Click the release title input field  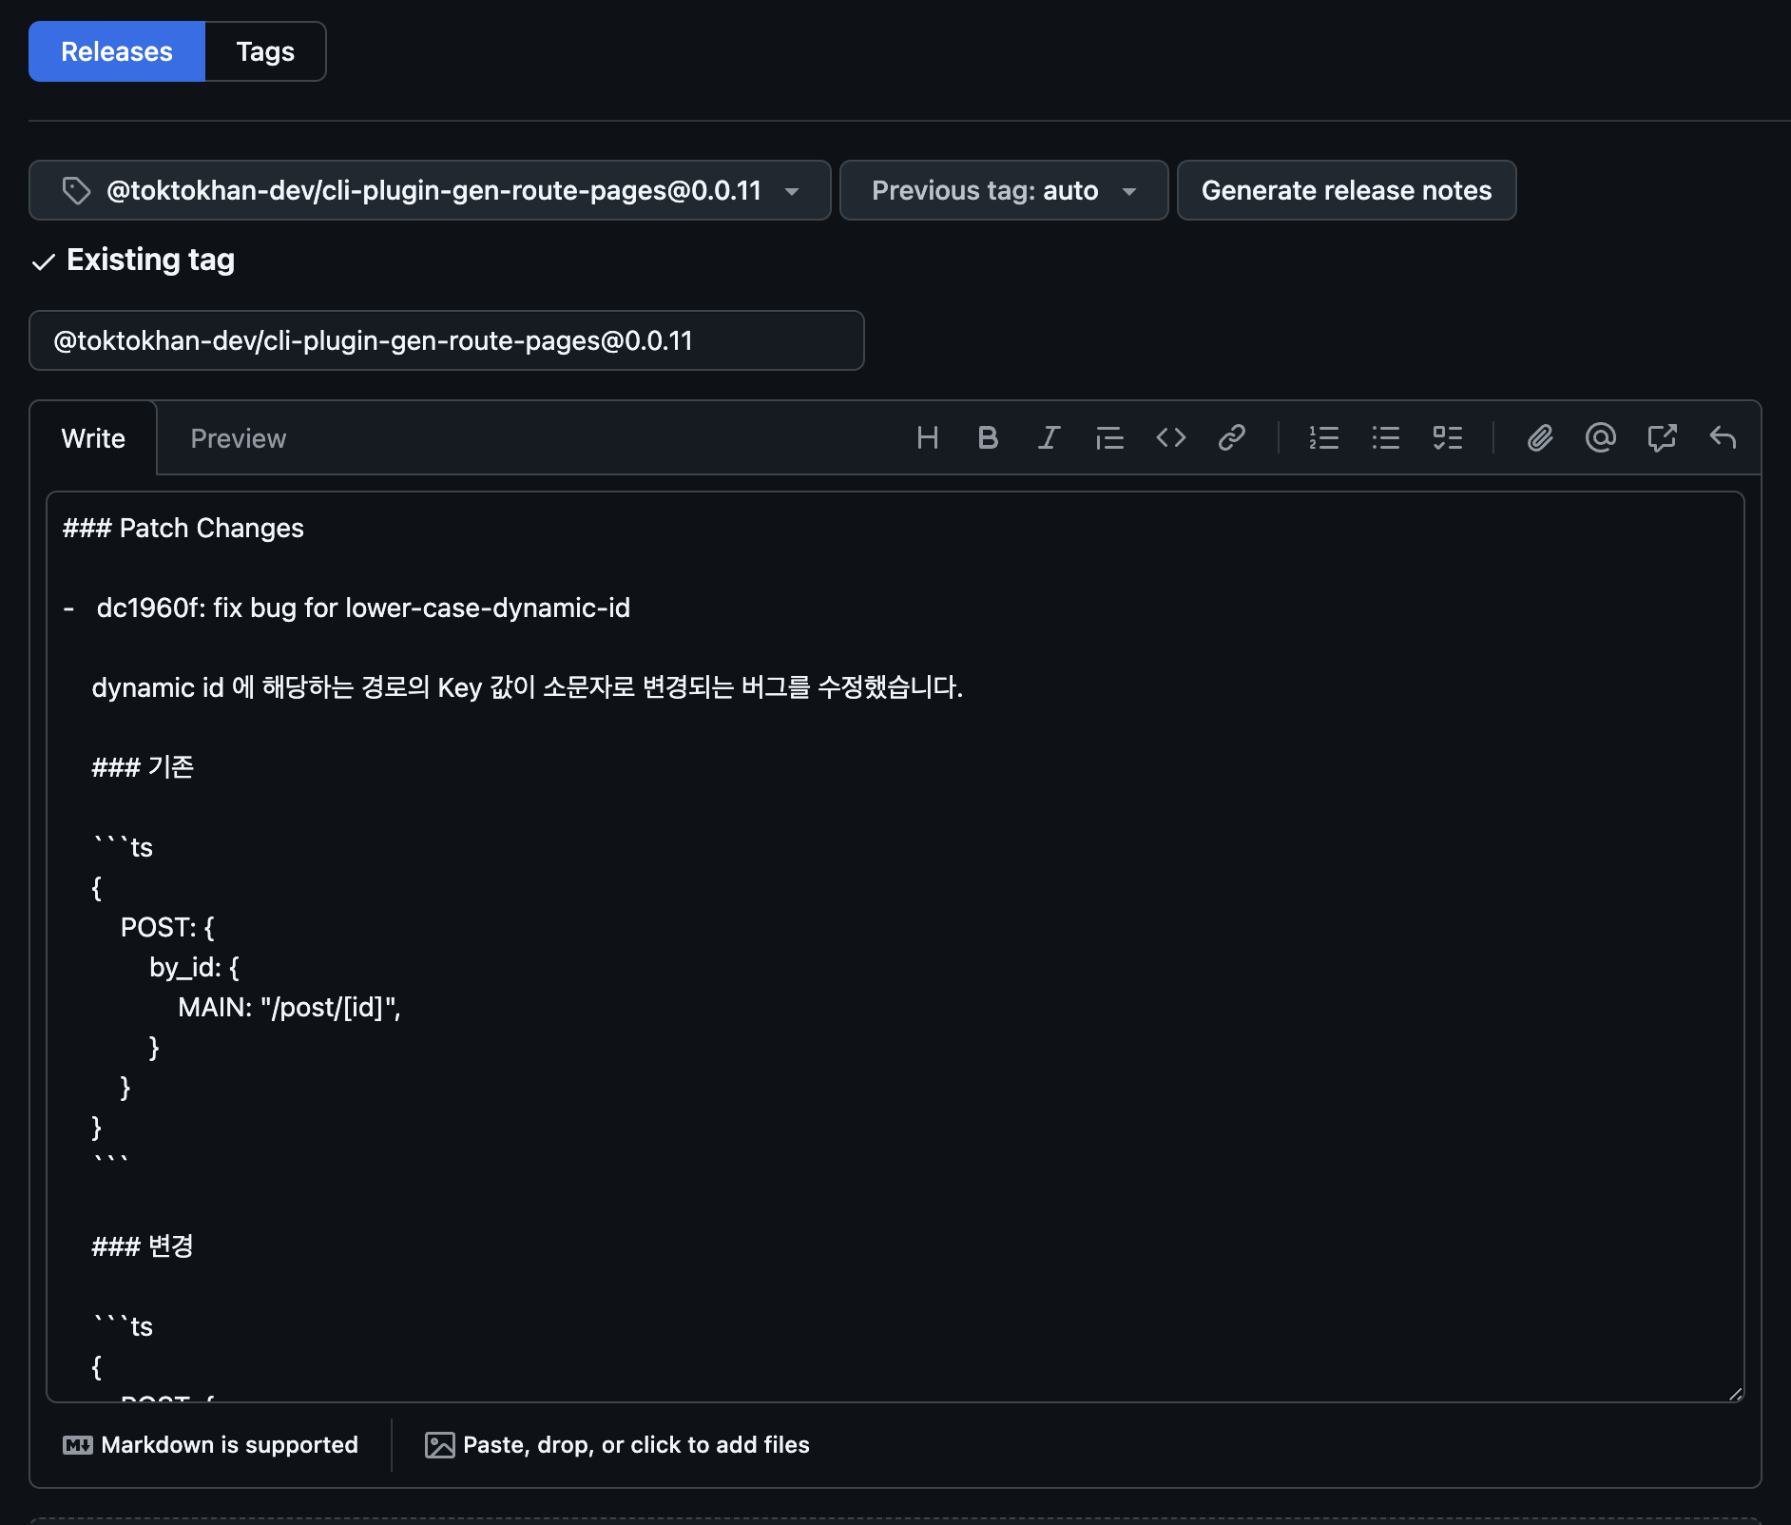pyautogui.click(x=447, y=340)
